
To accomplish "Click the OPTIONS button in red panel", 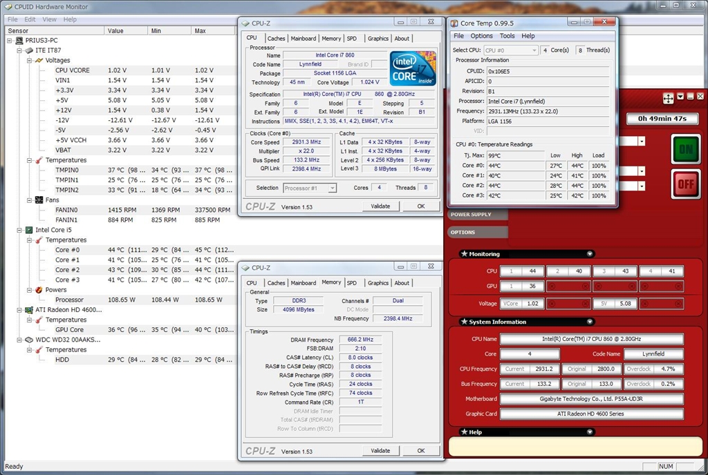I will click(x=463, y=232).
